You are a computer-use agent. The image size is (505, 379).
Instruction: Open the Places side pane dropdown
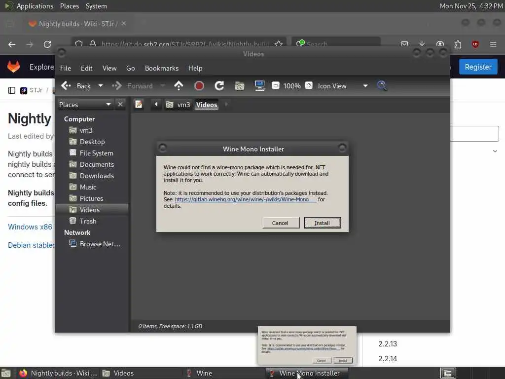coord(85,105)
